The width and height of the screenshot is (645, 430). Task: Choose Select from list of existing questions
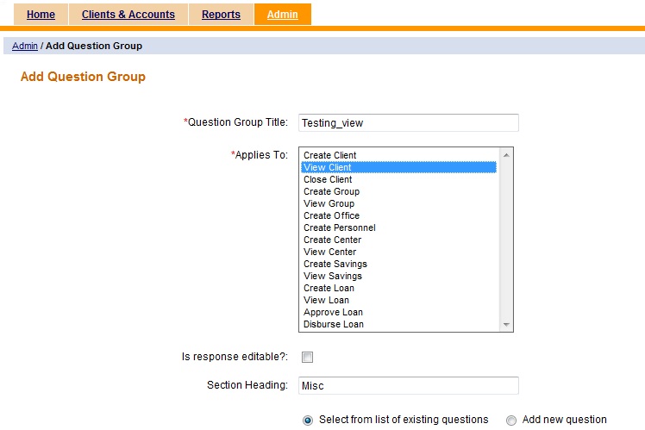tap(308, 421)
